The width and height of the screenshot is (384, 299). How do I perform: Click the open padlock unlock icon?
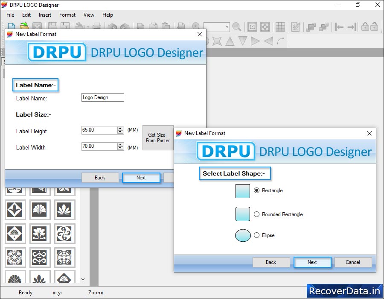[x=374, y=26]
